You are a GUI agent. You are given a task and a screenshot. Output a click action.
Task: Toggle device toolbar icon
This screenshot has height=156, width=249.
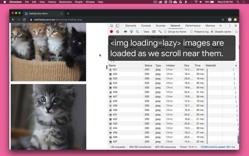pos(117,26)
